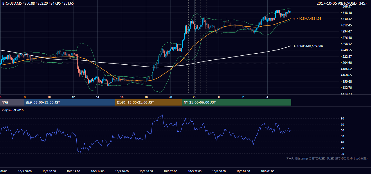The width and height of the screenshot is (371, 174).
Task: Click the BTC/USD,M5 OHLC header text
Action: click(38, 3)
